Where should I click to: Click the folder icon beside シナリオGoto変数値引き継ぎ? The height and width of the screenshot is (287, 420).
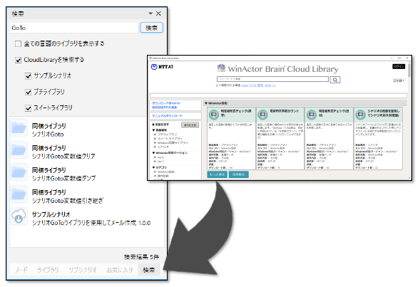point(19,195)
